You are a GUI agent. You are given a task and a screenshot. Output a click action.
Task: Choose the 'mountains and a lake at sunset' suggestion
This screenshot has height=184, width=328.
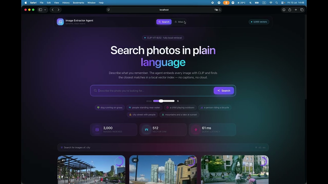(x=179, y=115)
